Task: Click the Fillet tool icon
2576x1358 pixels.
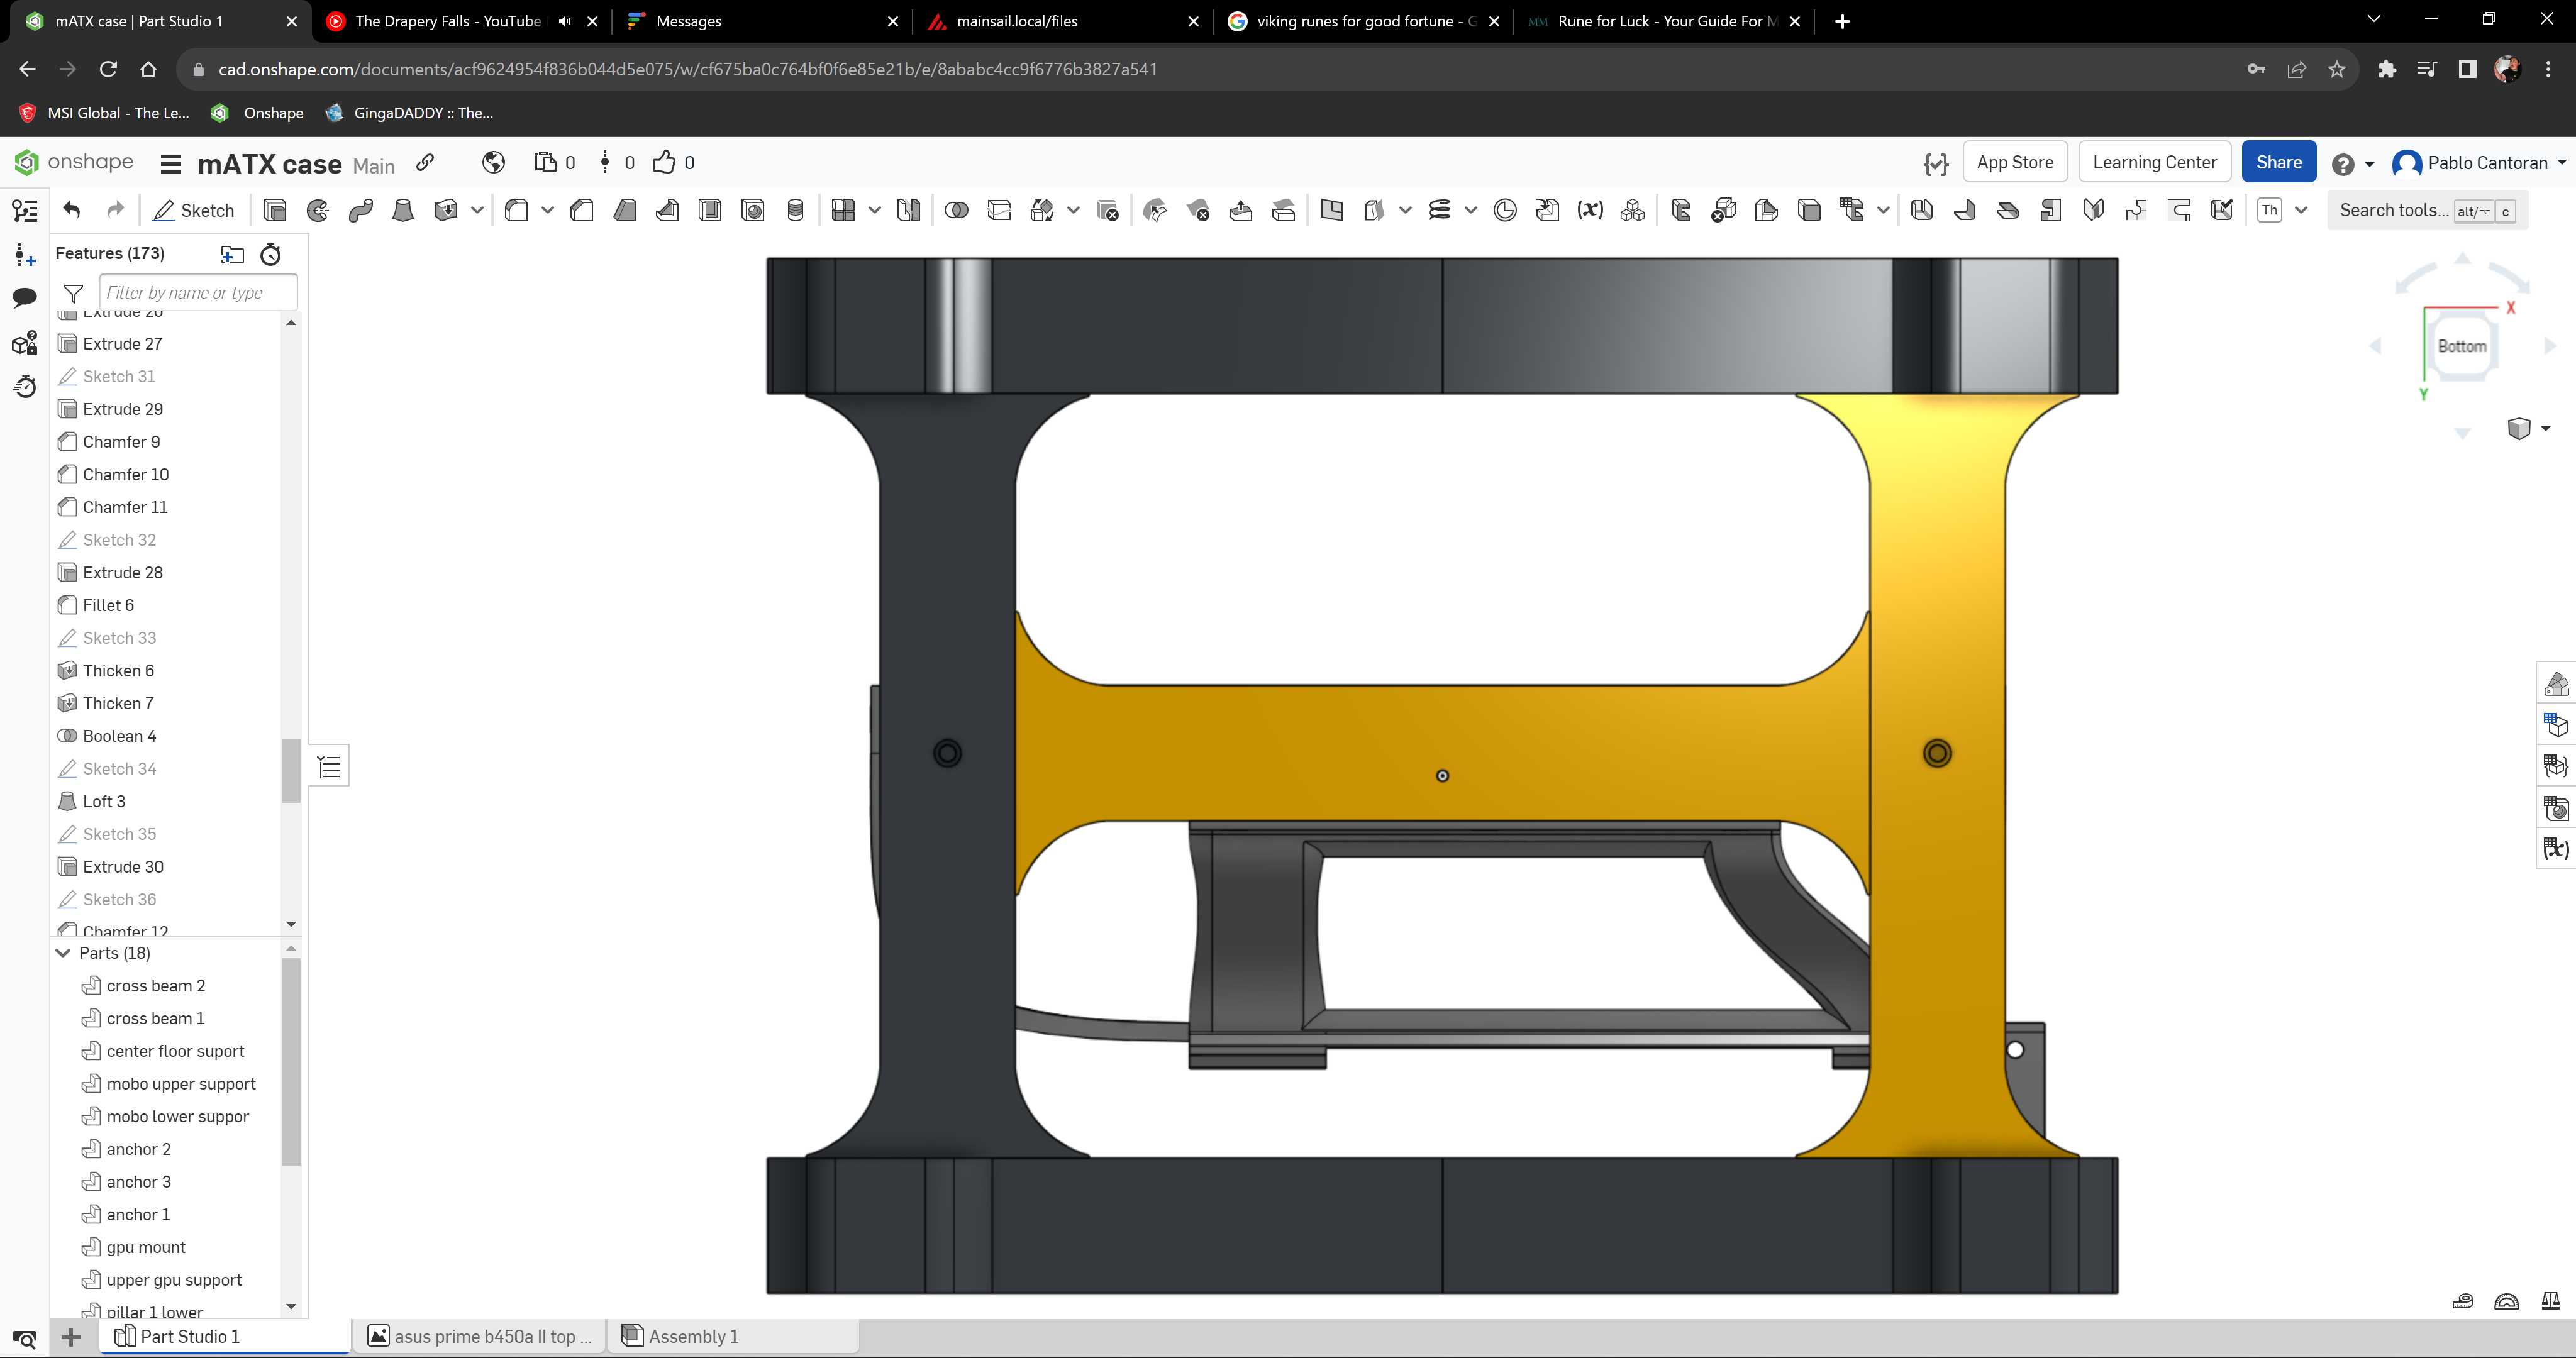Action: (x=516, y=210)
